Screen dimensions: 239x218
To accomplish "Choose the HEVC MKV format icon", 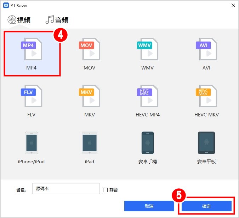I will 206,96.
